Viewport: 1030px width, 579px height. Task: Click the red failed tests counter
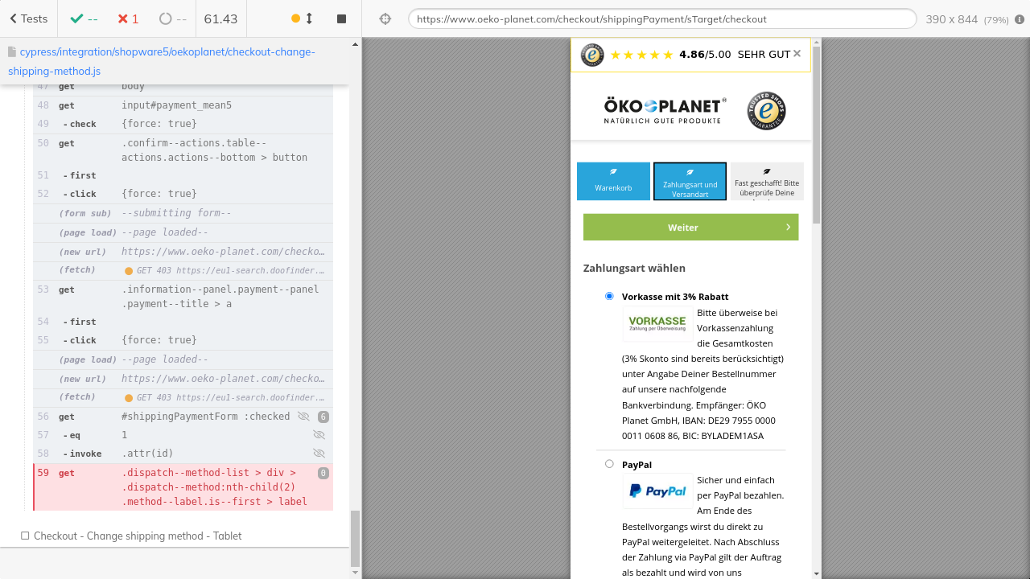click(127, 18)
